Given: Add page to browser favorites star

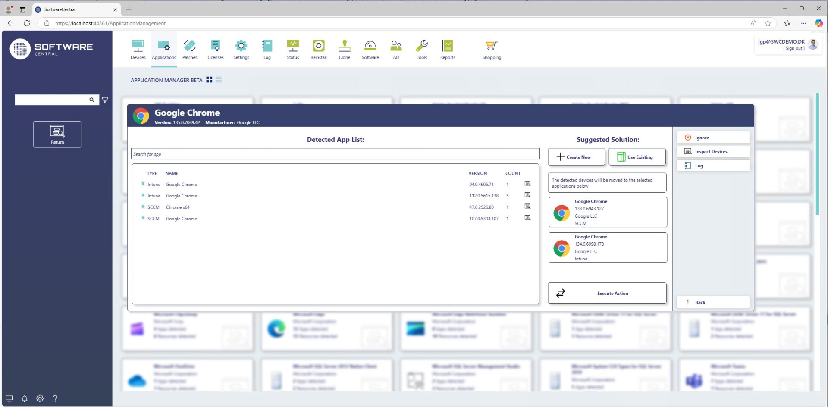Looking at the screenshot, I should [768, 23].
